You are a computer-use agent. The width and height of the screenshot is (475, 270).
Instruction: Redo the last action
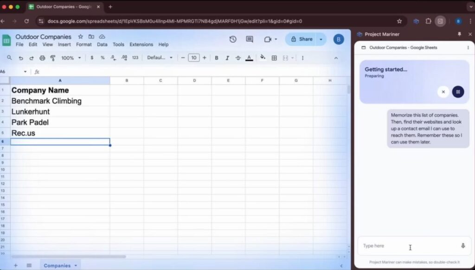pyautogui.click(x=31, y=58)
